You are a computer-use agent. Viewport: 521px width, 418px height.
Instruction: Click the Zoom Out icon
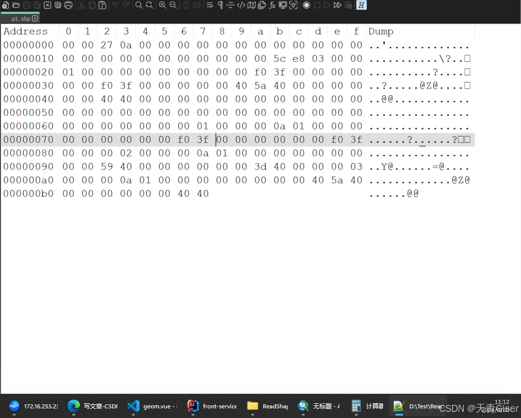click(173, 5)
